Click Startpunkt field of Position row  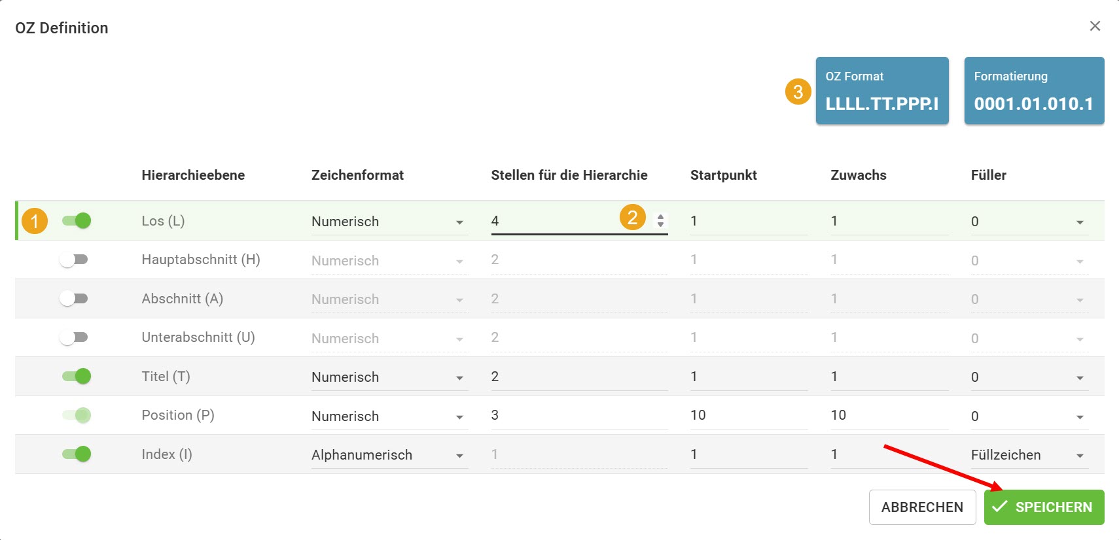coord(748,416)
